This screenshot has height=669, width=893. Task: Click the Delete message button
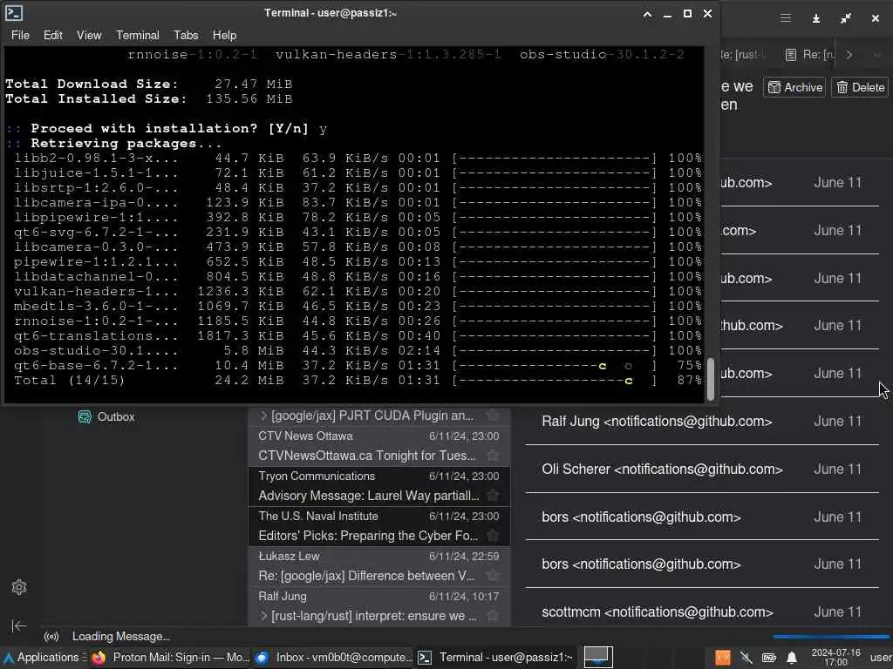point(860,88)
